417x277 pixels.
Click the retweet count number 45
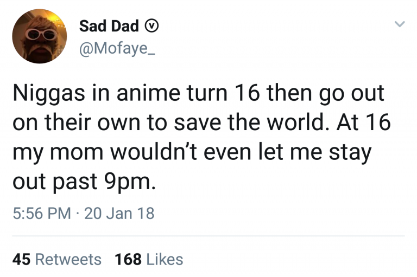pos(21,260)
